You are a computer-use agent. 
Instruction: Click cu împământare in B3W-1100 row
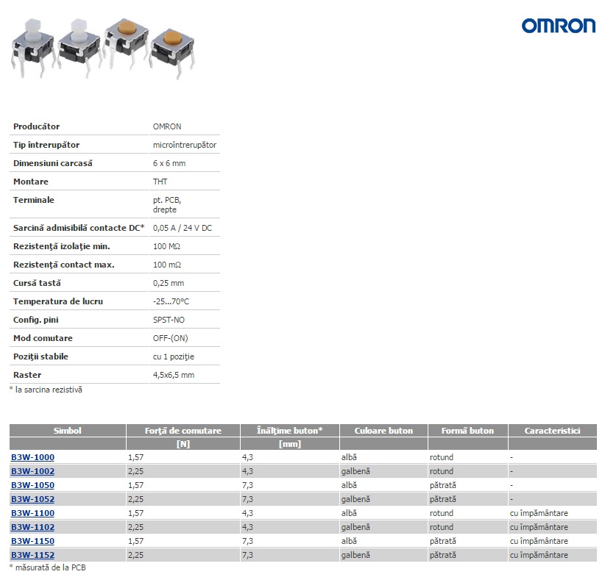coord(539,513)
